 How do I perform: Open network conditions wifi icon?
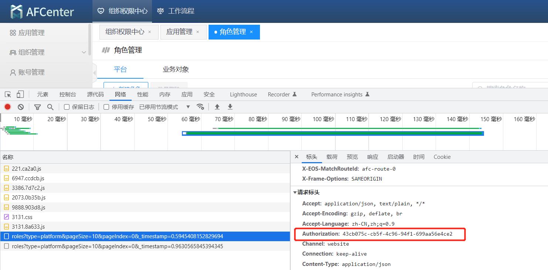point(200,107)
